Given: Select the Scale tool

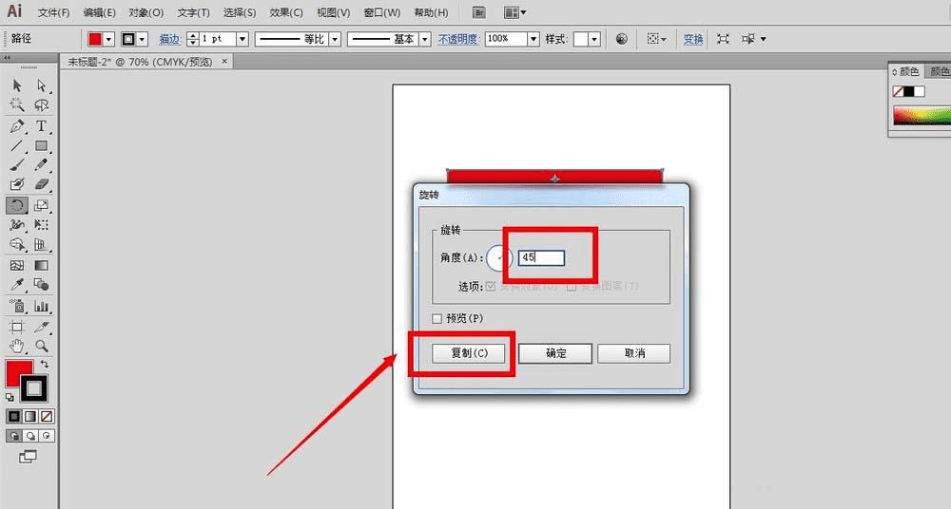Looking at the screenshot, I should click(41, 205).
